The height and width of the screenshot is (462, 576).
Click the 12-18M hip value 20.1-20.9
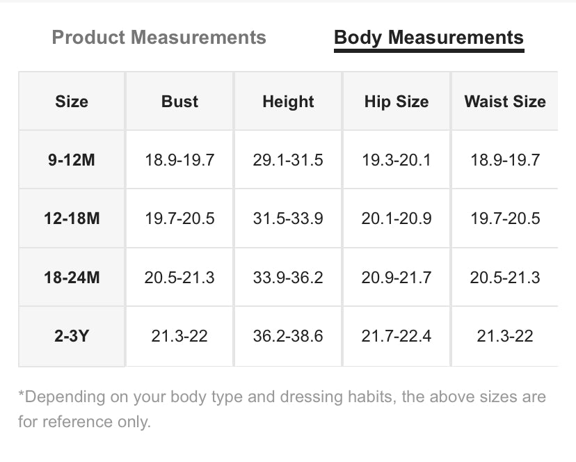pyautogui.click(x=397, y=218)
